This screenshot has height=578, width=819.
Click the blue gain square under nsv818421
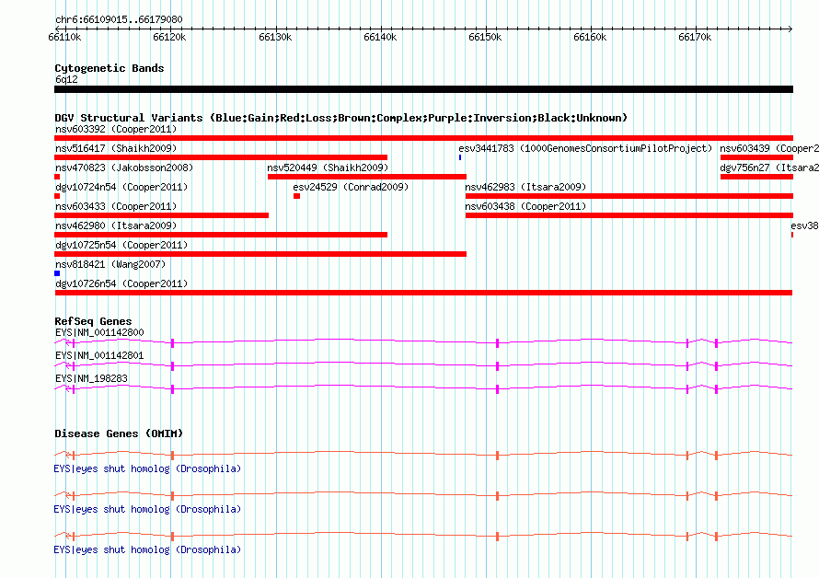[x=57, y=273]
